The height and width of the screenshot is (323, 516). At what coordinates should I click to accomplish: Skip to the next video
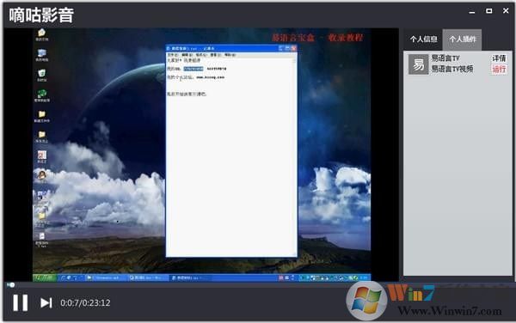click(46, 302)
